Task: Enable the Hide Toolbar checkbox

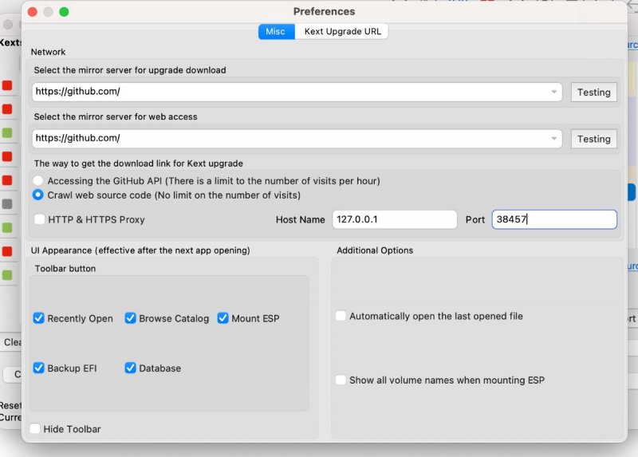Action: [35, 429]
